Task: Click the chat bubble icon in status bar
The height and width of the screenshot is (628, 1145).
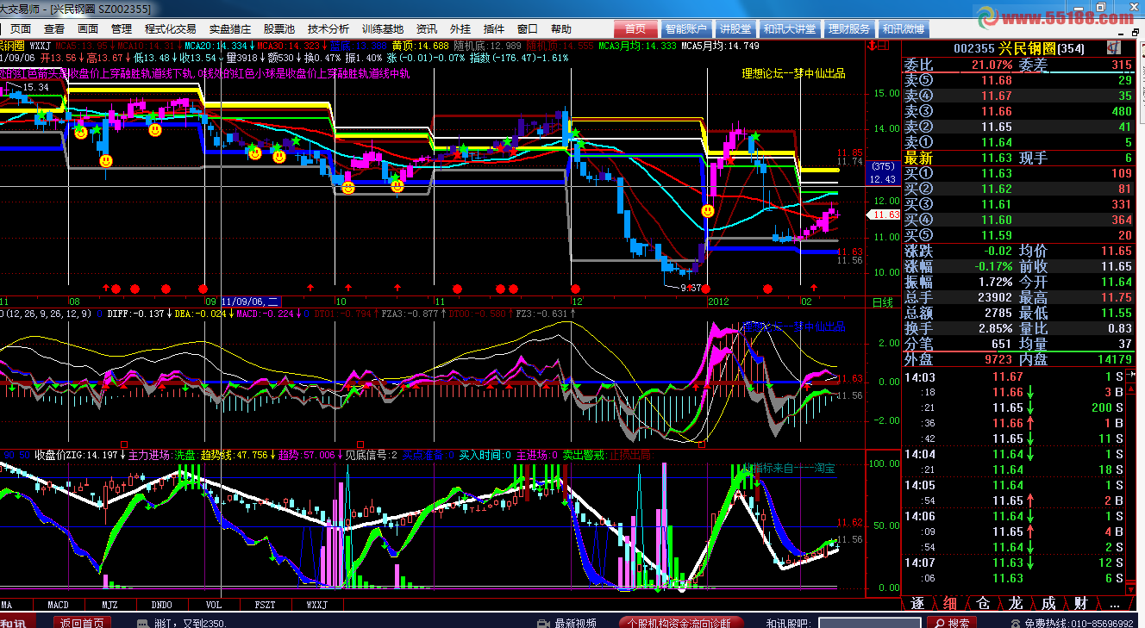Action: (x=144, y=623)
